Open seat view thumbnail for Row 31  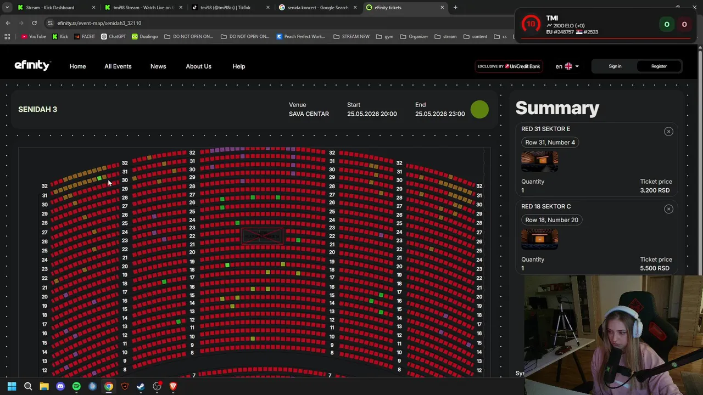tap(539, 162)
